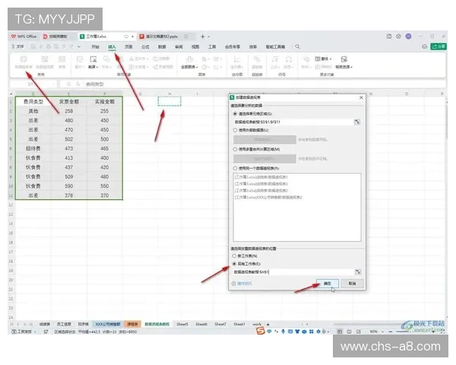The width and height of the screenshot is (456, 365).
Task: Open a new tab with the plus icon
Action: coord(203,36)
